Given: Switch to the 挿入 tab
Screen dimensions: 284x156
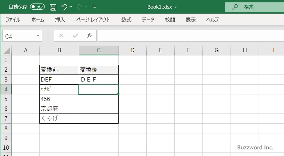Looking at the screenshot, I should pyautogui.click(x=60, y=19).
